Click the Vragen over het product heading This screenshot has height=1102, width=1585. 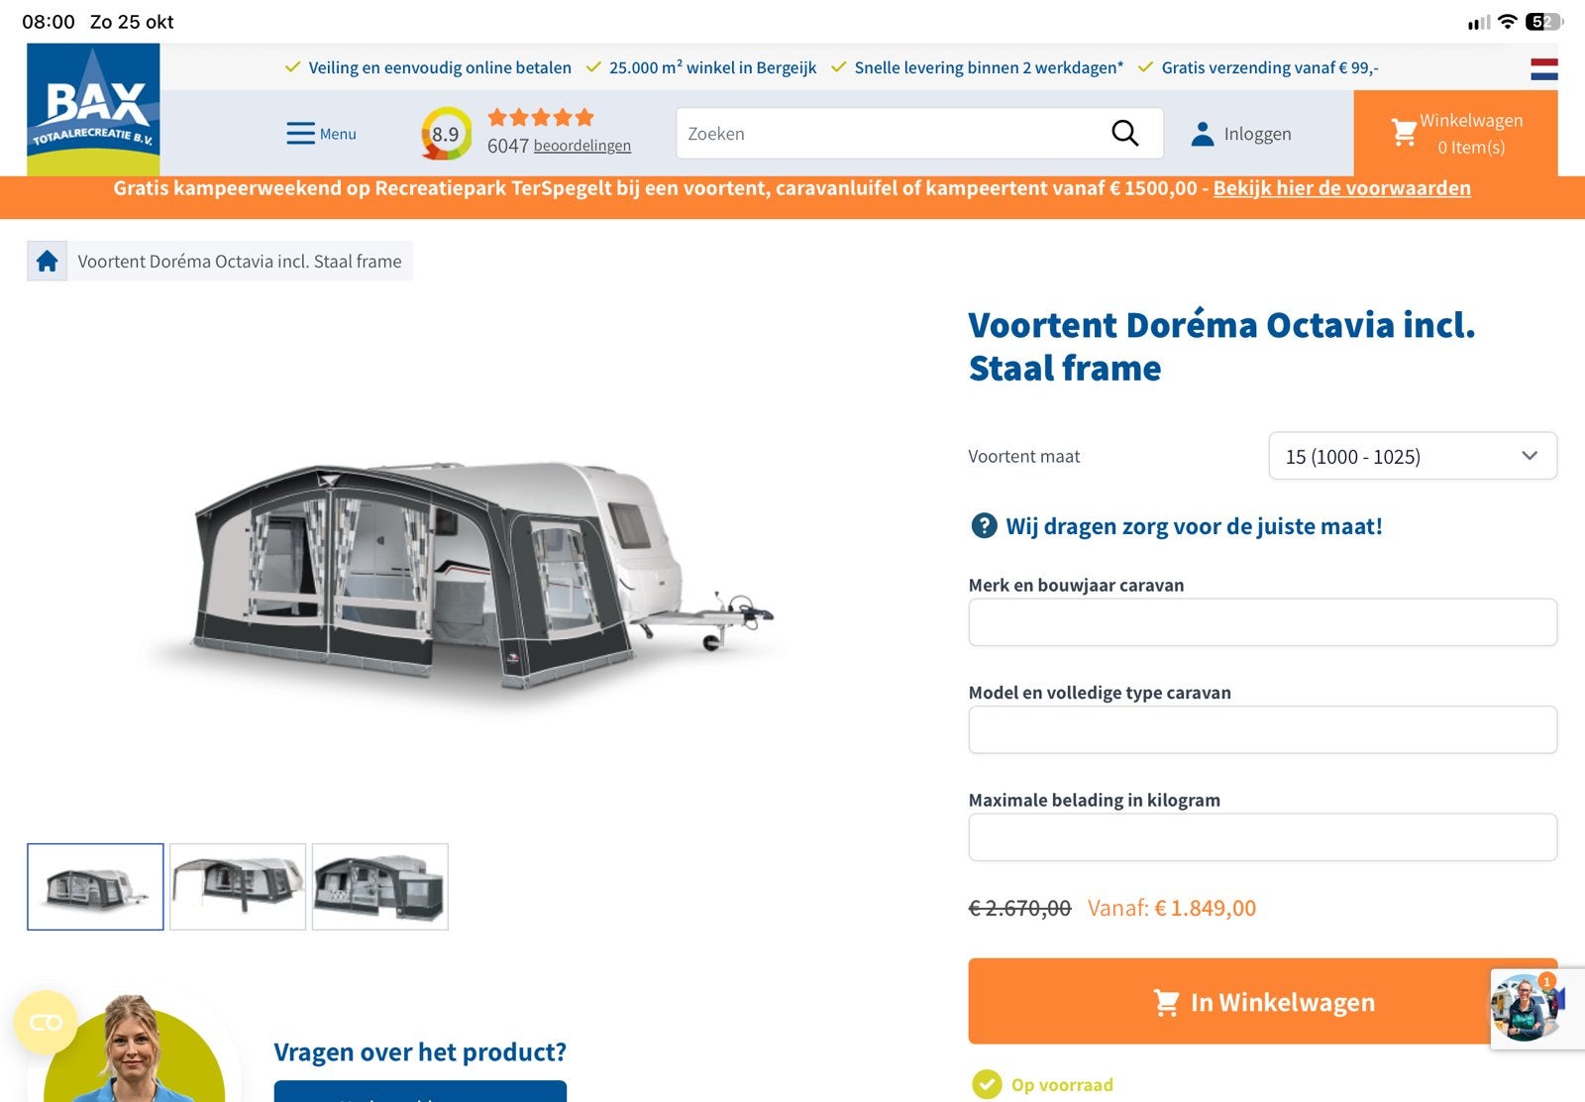[420, 1051]
